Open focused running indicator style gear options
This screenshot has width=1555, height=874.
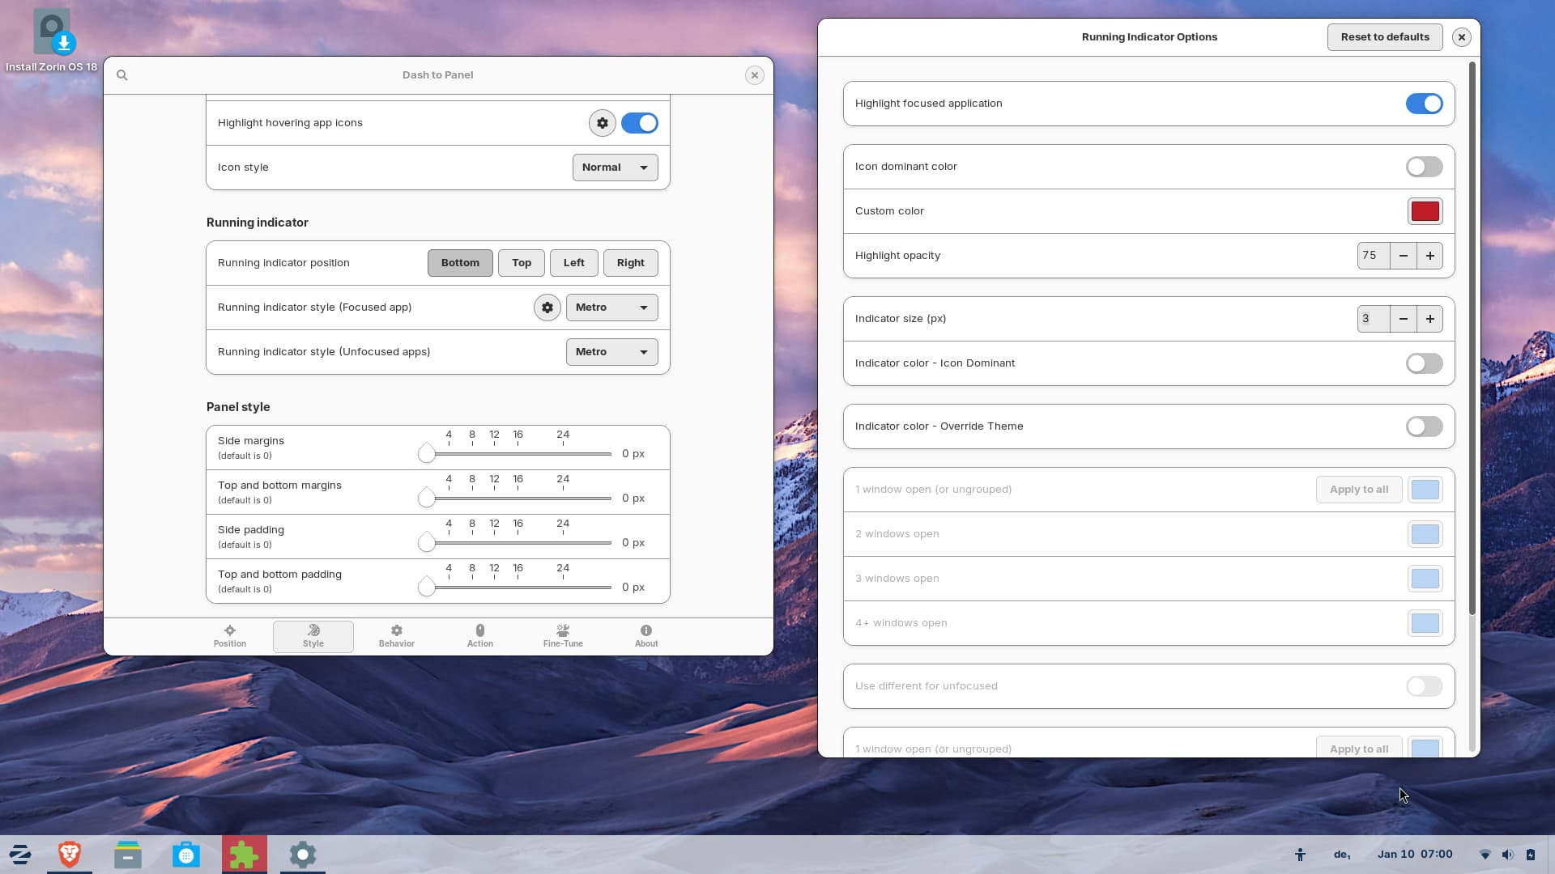click(x=547, y=308)
